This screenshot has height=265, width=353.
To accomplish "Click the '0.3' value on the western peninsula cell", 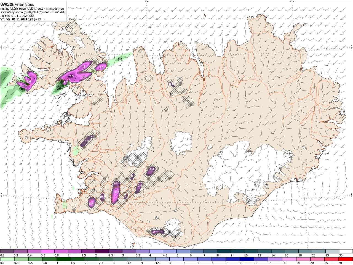I will [87, 141].
